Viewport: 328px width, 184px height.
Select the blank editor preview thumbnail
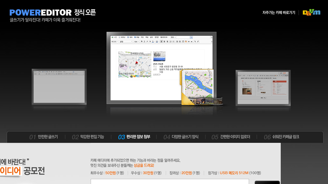59,87
